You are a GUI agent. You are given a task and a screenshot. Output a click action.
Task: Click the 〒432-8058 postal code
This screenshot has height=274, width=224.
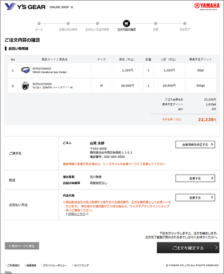point(98,149)
